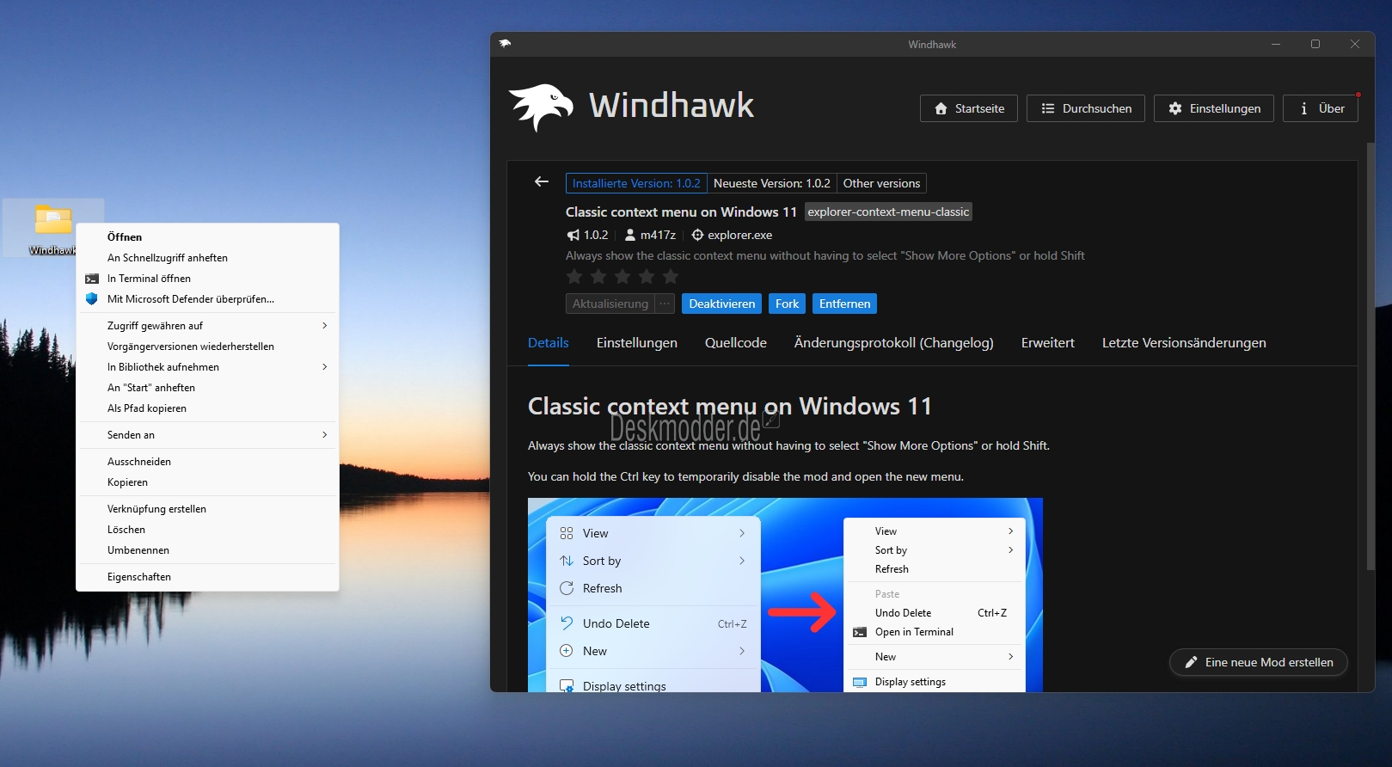Click the explorer-context-menu-classic mod ID tag
The height and width of the screenshot is (767, 1392).
(x=888, y=212)
